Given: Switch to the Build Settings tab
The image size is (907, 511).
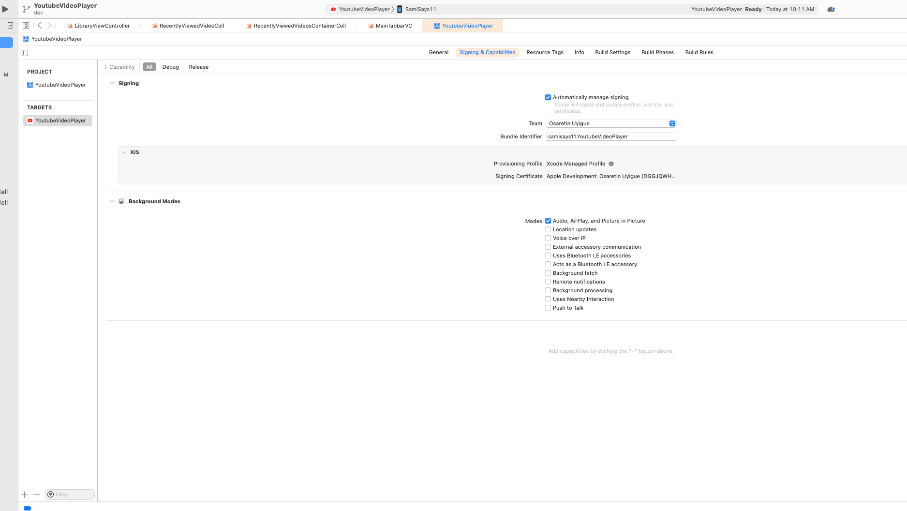Looking at the screenshot, I should click(612, 52).
